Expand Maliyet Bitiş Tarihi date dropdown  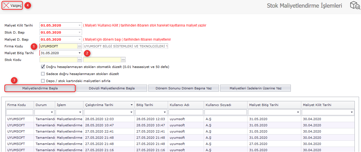[x=79, y=53]
